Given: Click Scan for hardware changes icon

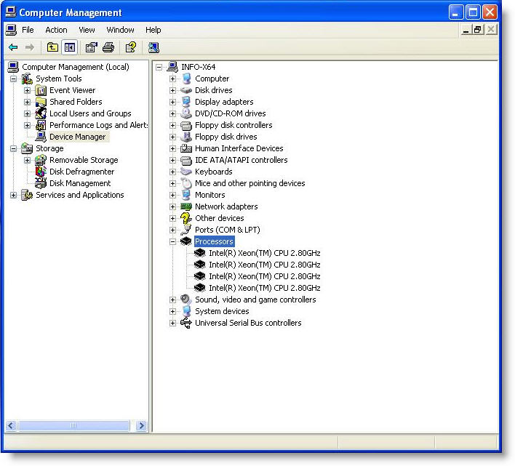Looking at the screenshot, I should [153, 47].
